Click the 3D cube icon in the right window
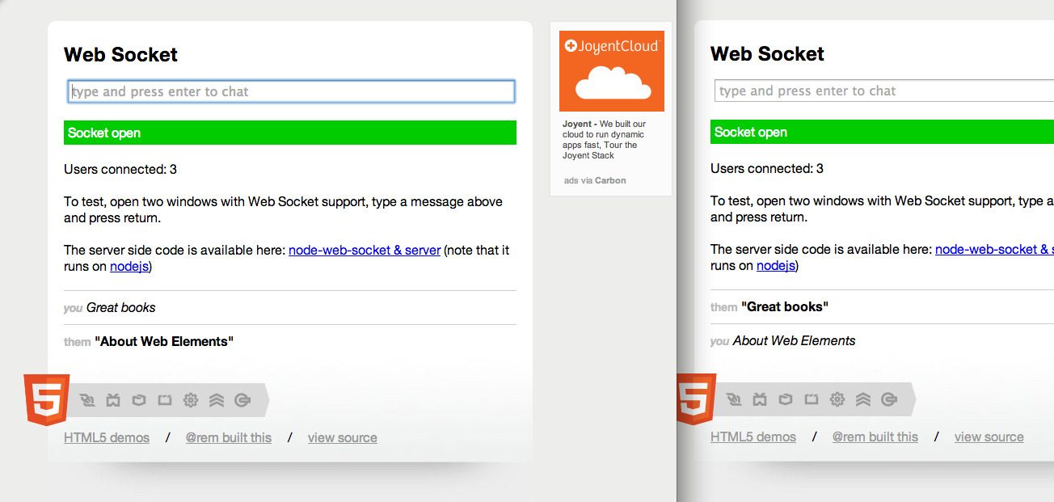The width and height of the screenshot is (1054, 502). [786, 399]
